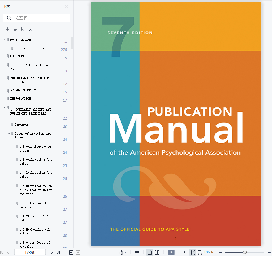Collapse chapter 1 Scholarly Writing bookmark
The height and width of the screenshot is (256, 272).
point(4,107)
